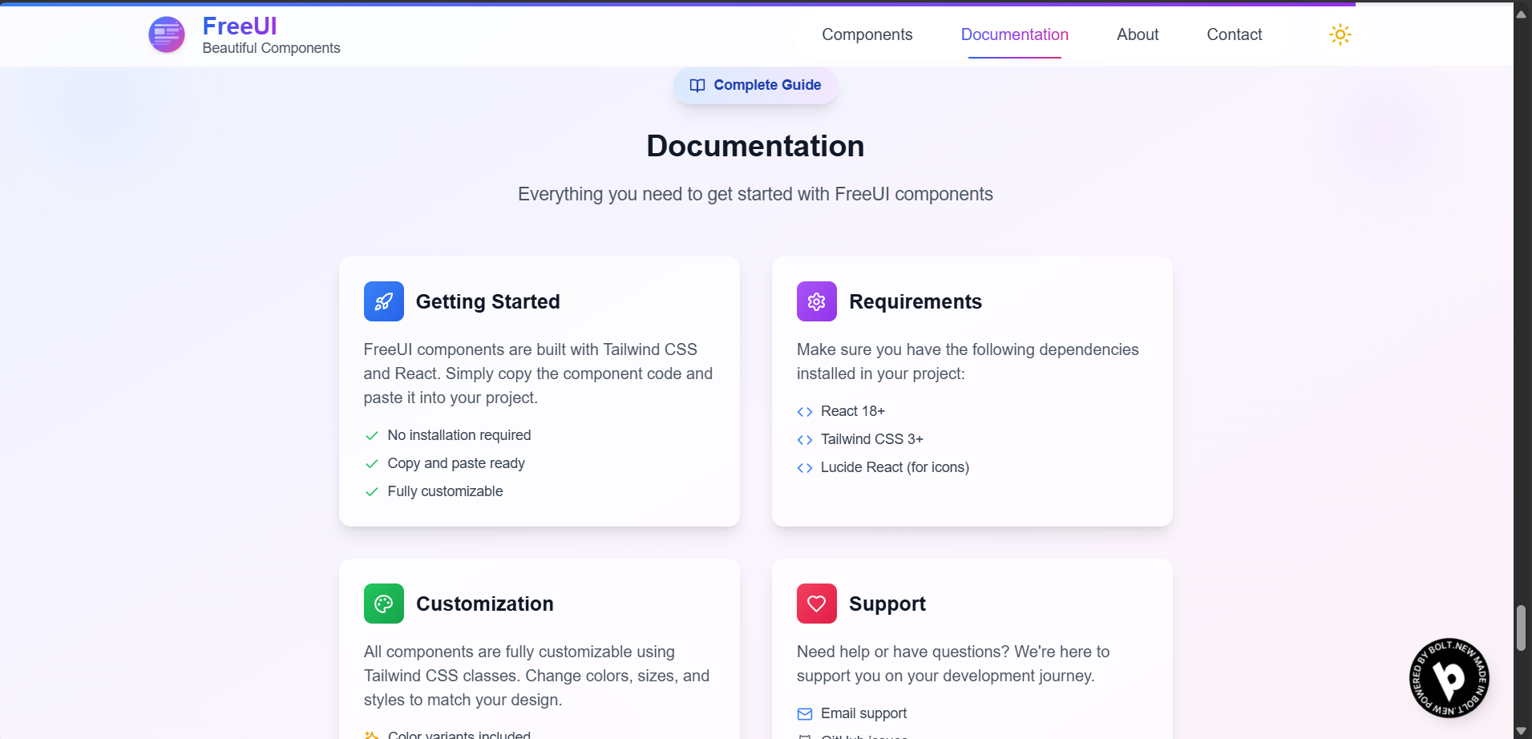The image size is (1532, 739).
Task: Click the palette icon beside Customization
Action: pyautogui.click(x=384, y=604)
